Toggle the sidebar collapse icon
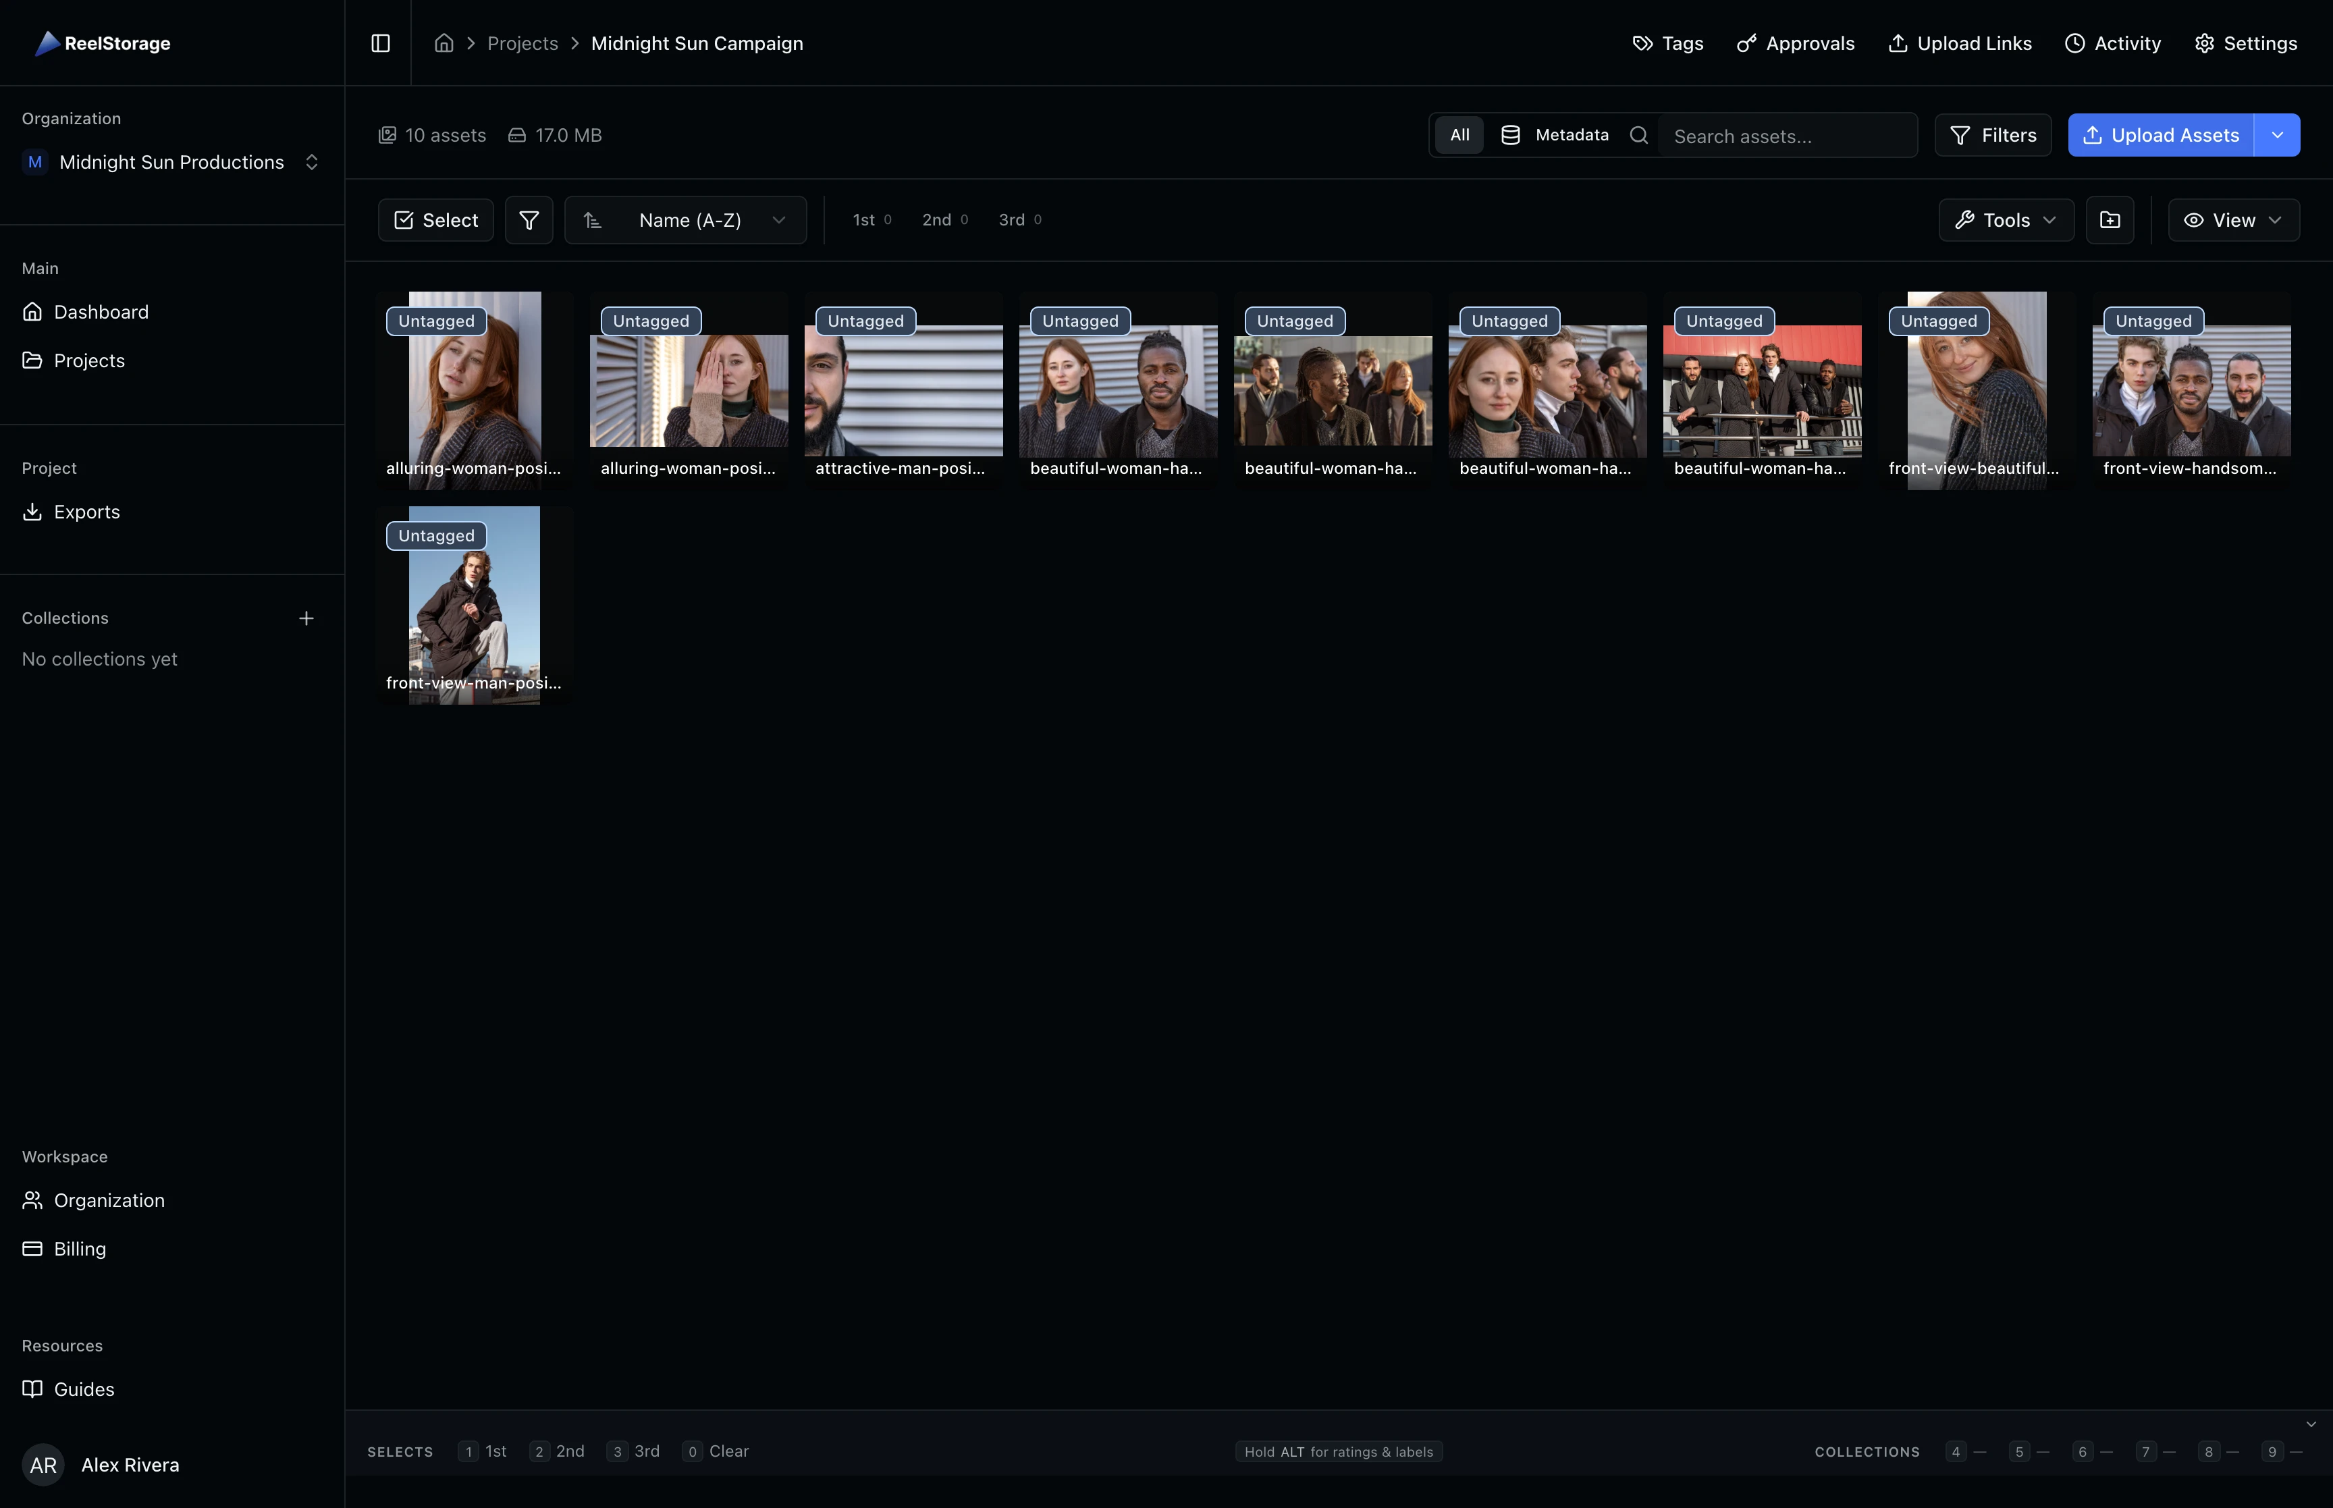The width and height of the screenshot is (2333, 1508). coord(381,43)
